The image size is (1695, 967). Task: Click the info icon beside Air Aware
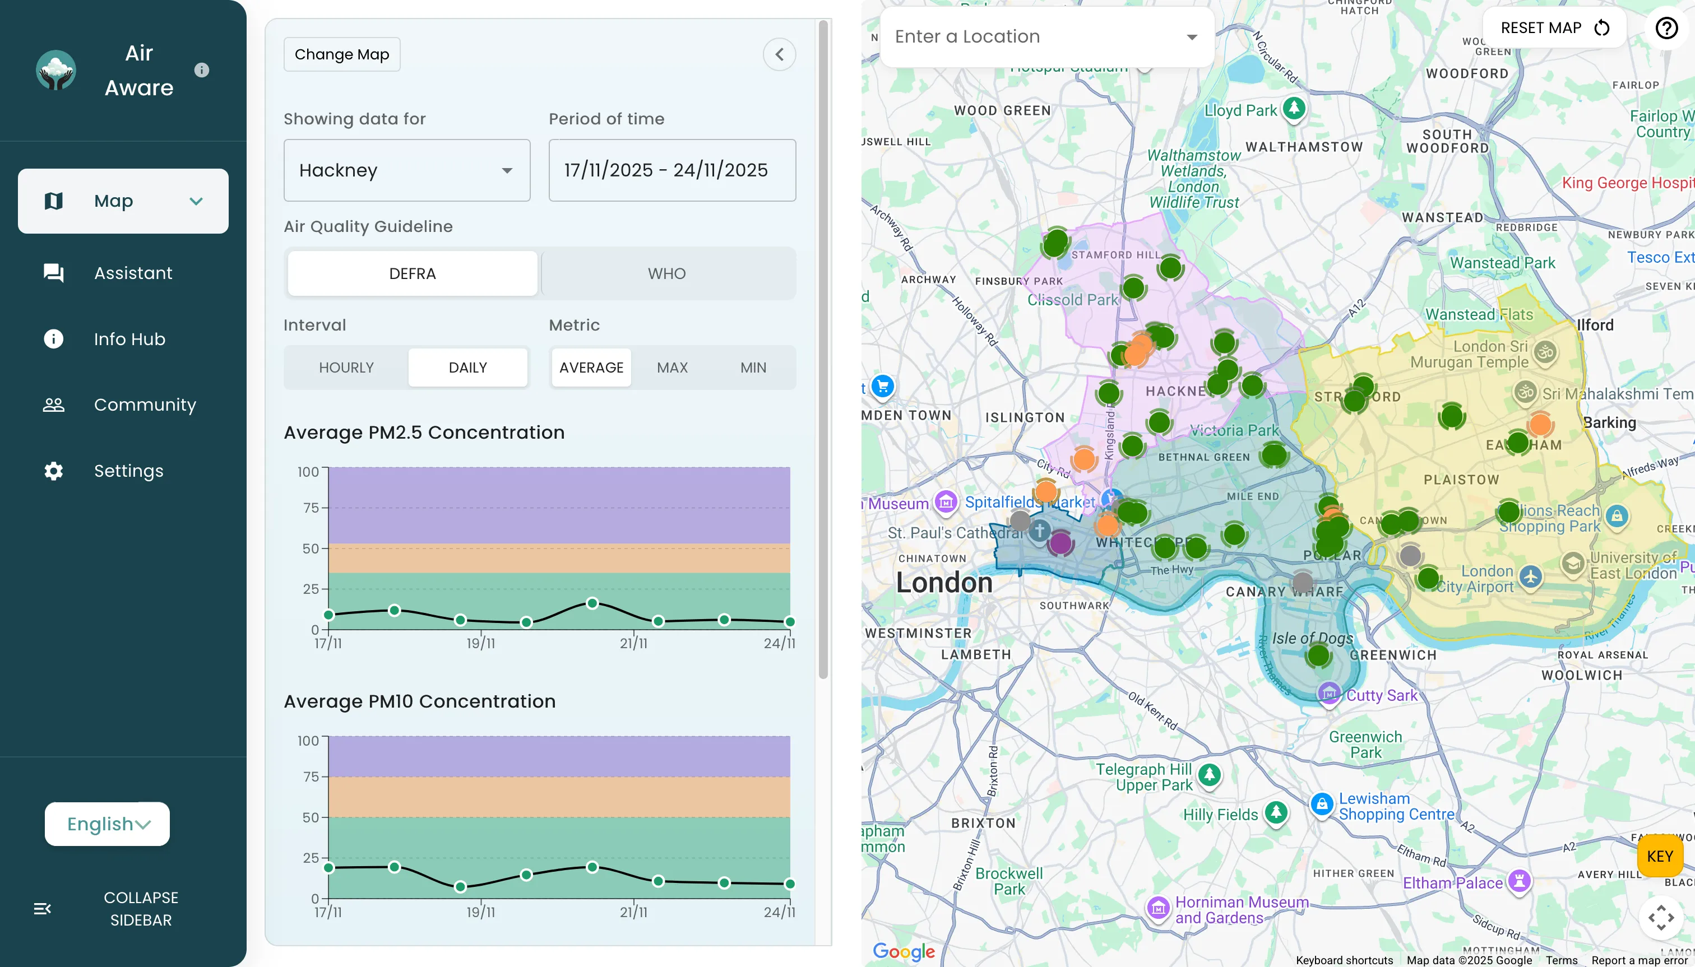[201, 69]
